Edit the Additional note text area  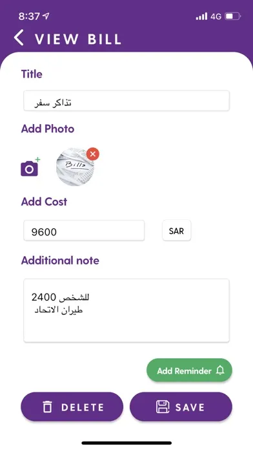(126, 310)
